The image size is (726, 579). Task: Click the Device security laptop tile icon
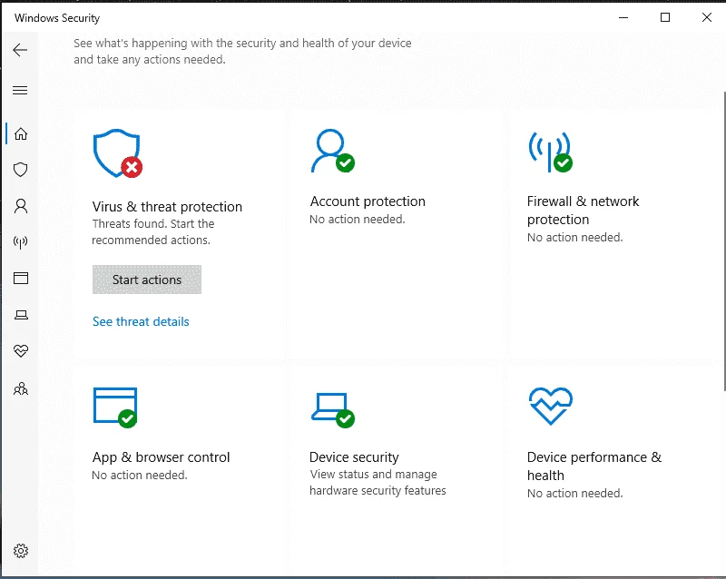point(332,410)
